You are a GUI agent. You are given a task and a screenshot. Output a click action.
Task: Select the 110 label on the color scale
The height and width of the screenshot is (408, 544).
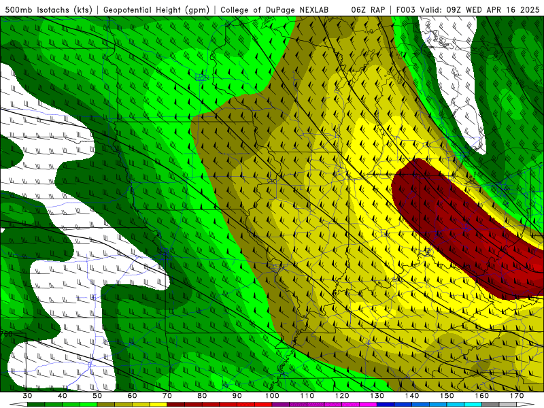pyautogui.click(x=307, y=396)
